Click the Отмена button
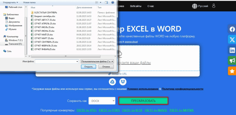 point(106,67)
